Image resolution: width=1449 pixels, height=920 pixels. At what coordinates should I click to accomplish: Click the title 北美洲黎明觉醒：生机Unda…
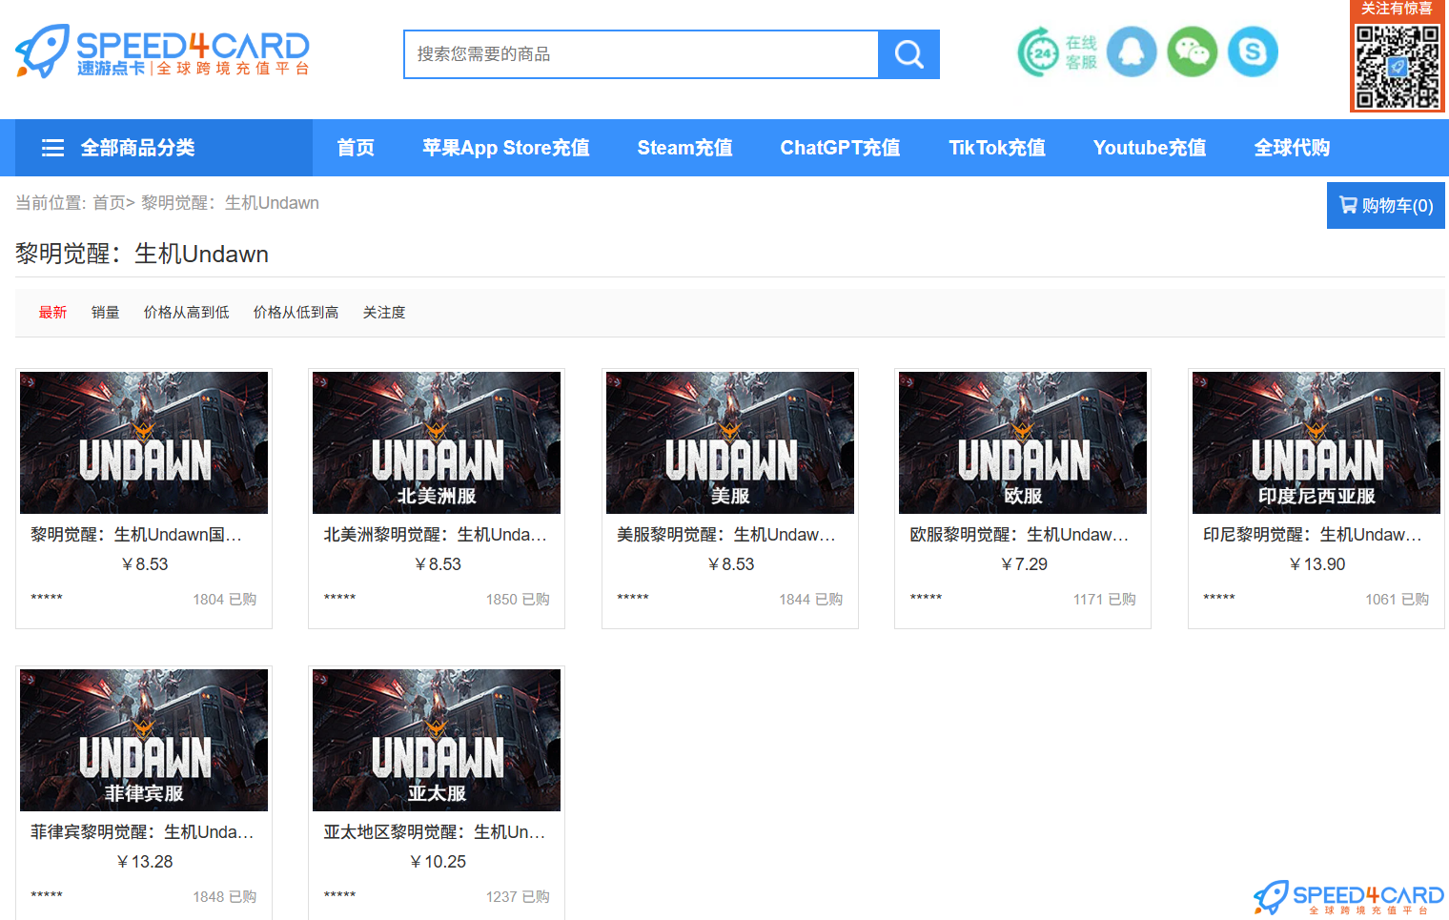tap(436, 535)
